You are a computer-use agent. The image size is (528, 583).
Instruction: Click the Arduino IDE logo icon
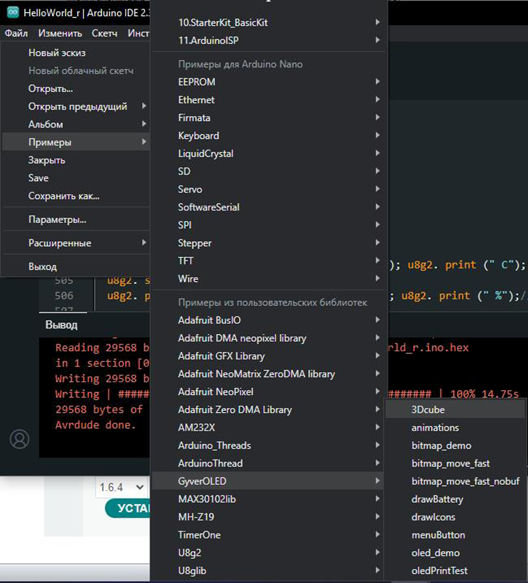coord(13,12)
